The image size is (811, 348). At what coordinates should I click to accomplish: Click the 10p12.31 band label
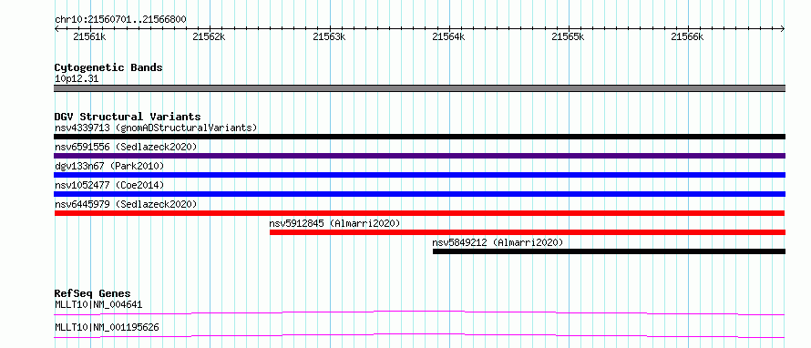click(76, 79)
